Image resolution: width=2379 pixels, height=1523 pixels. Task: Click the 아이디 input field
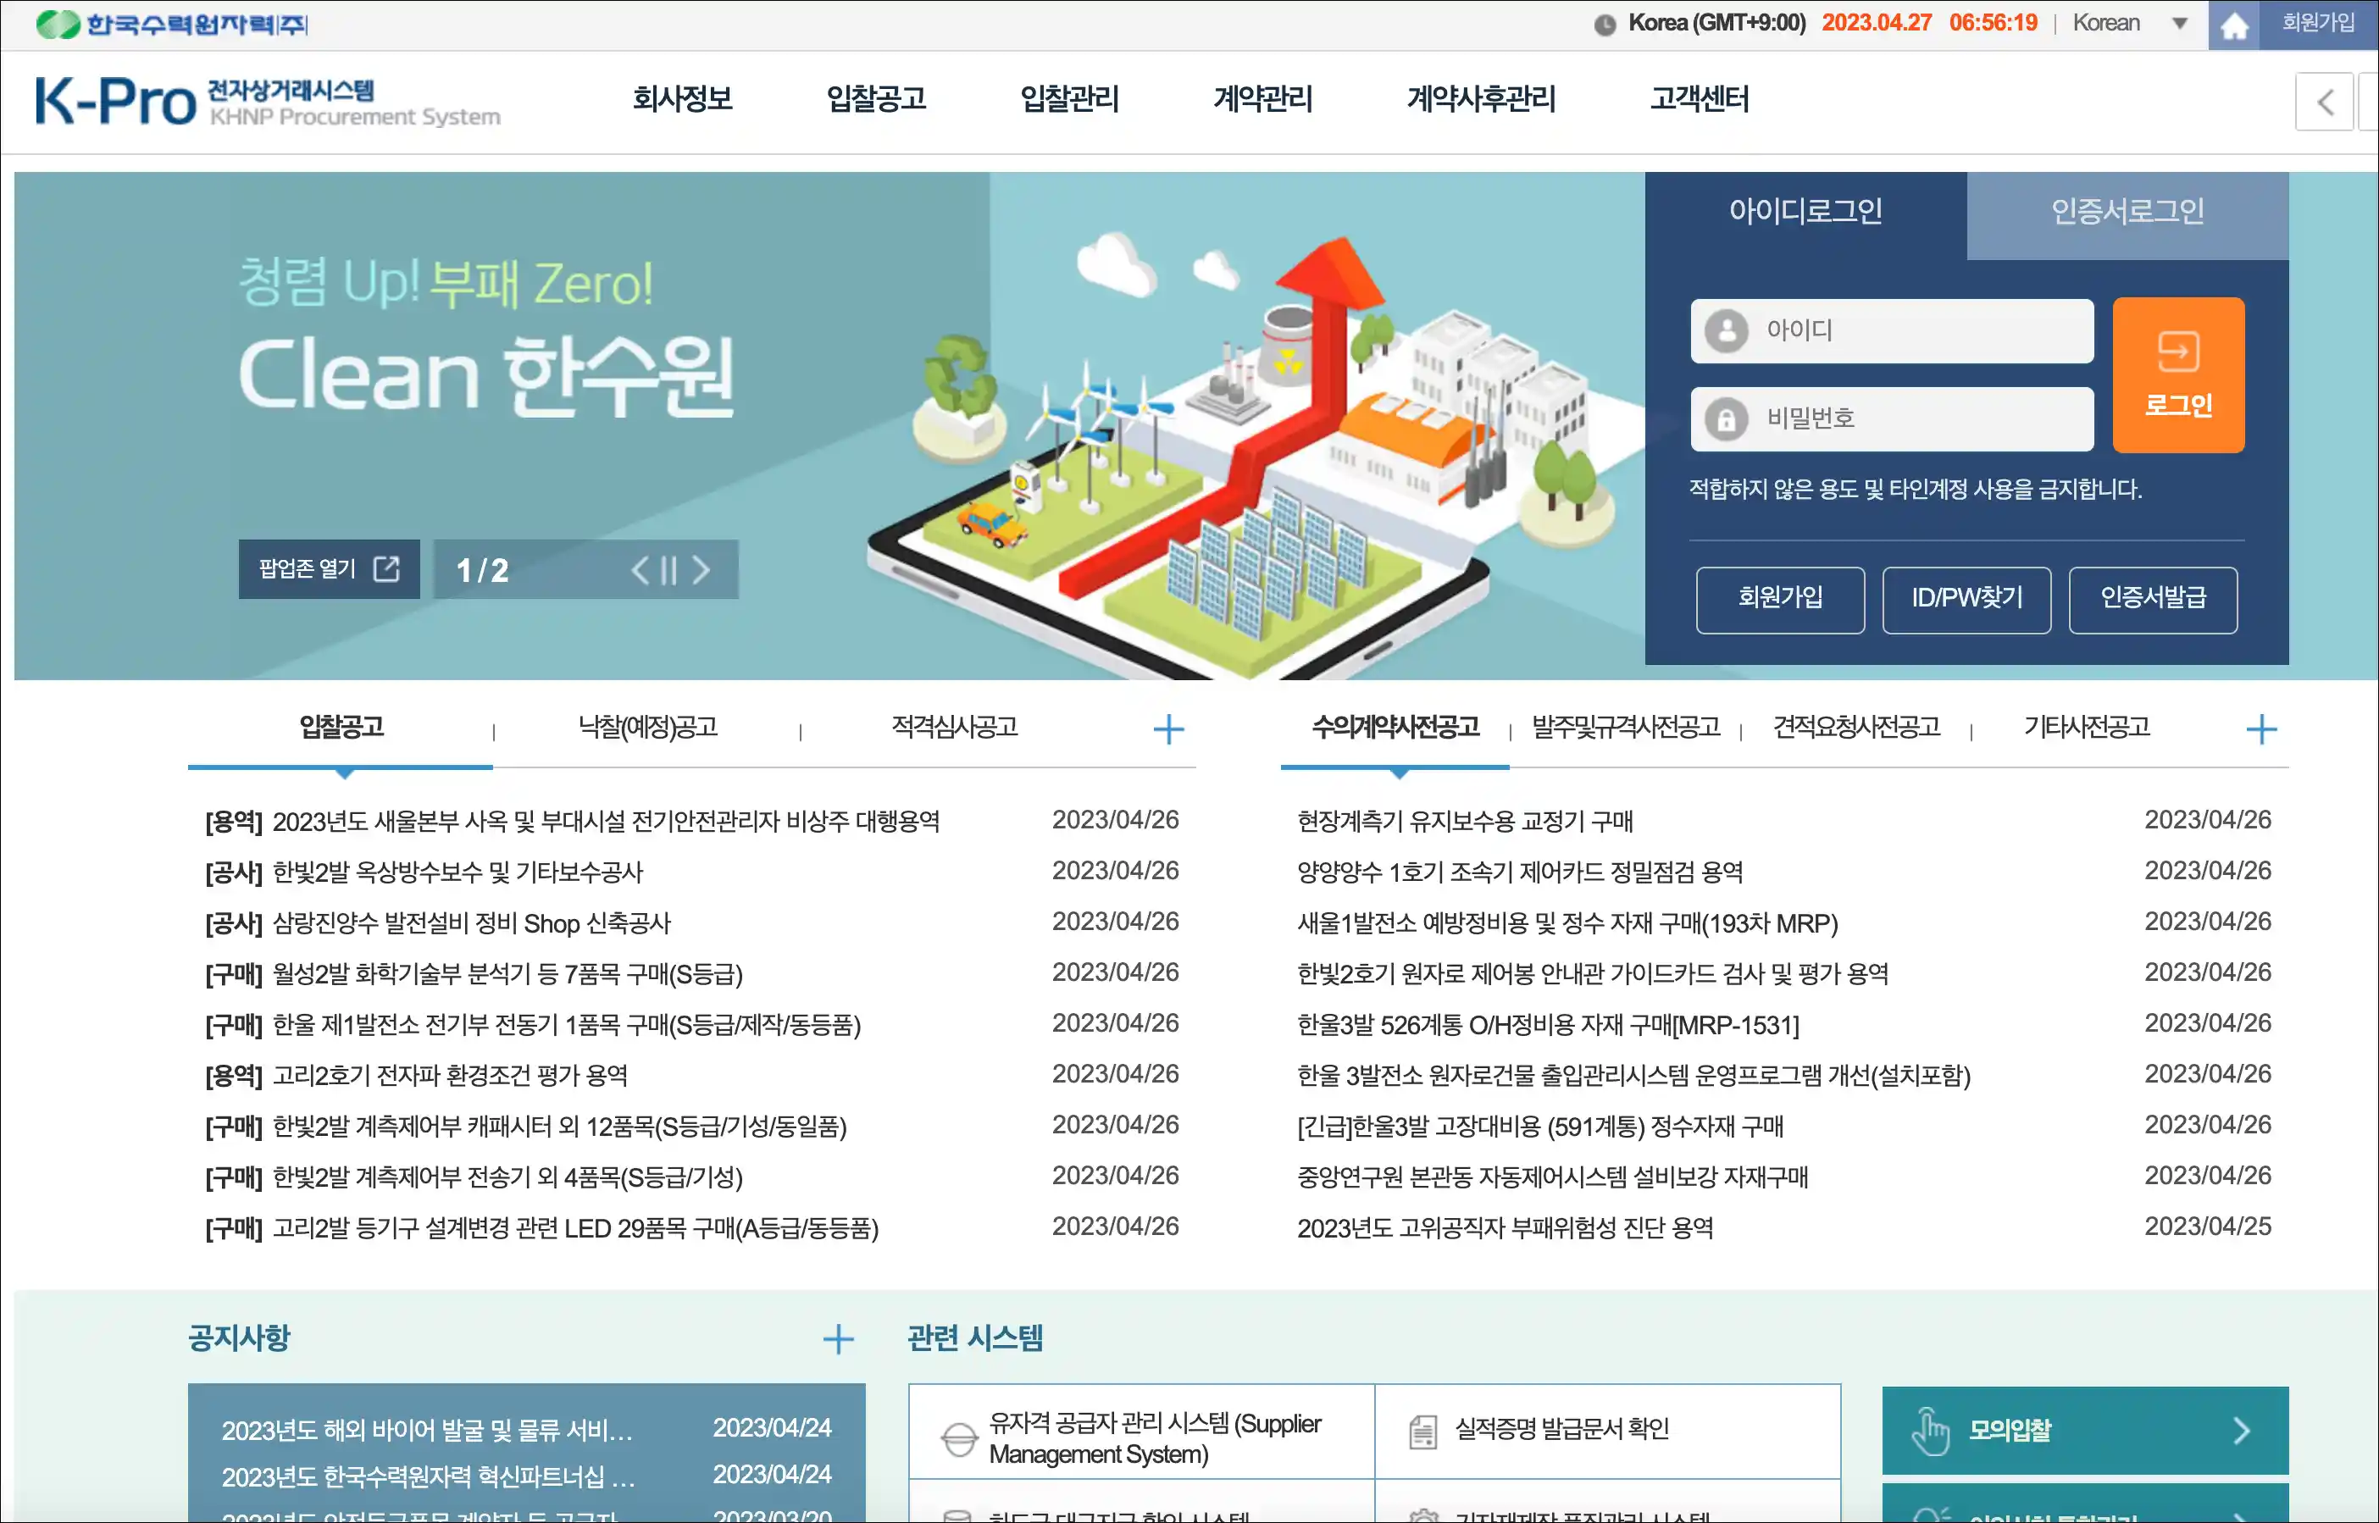(x=1891, y=330)
